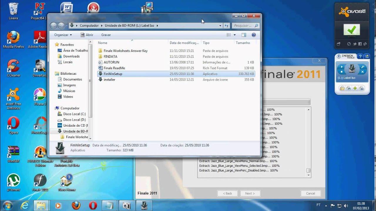The width and height of the screenshot is (376, 211).
Task: Click the Daemon Tools mount play button
Action: (x=341, y=67)
